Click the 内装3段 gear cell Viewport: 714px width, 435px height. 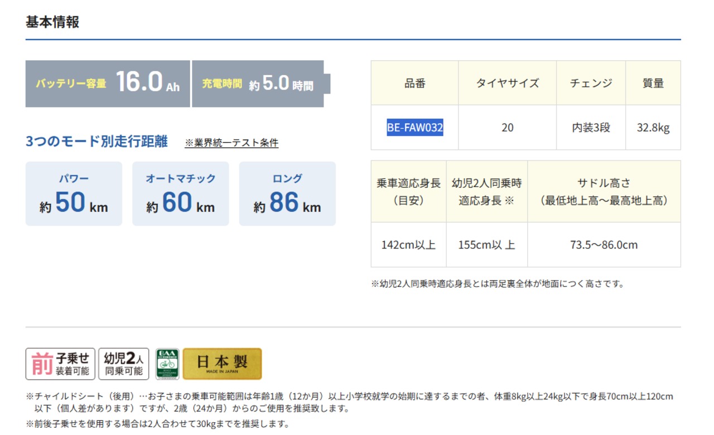click(x=591, y=128)
